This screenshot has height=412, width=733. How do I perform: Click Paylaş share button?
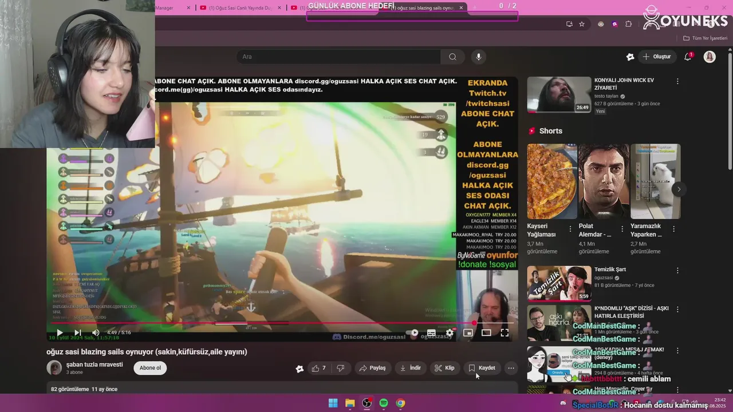pos(372,368)
